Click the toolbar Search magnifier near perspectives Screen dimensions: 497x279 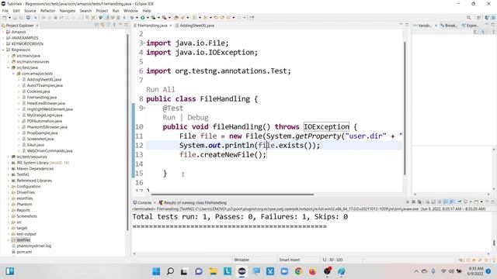[x=468, y=18]
